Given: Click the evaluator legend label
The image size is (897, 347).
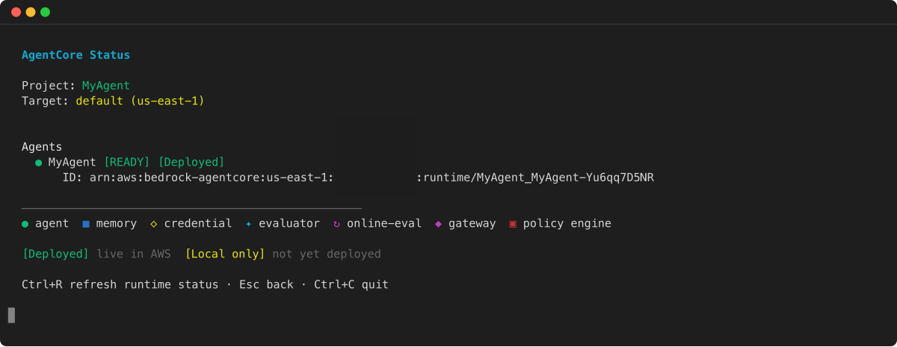Looking at the screenshot, I should point(289,224).
